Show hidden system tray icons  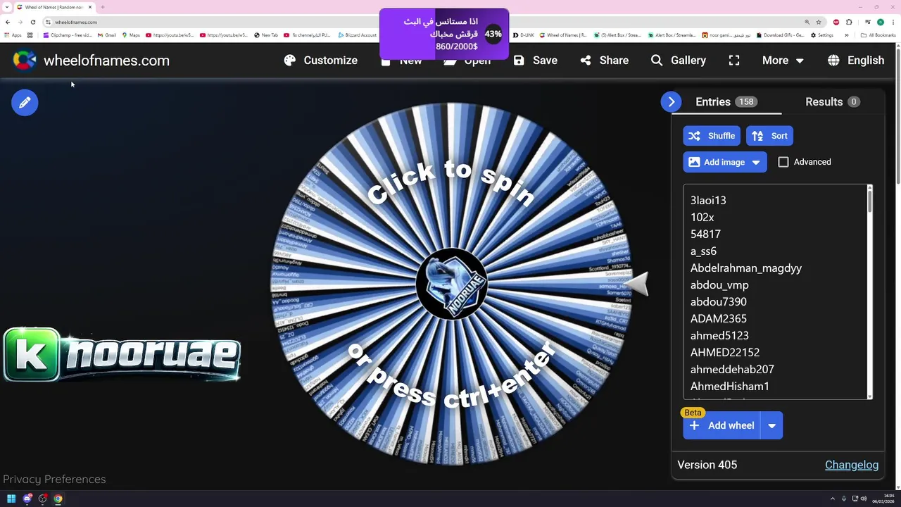[832, 499]
